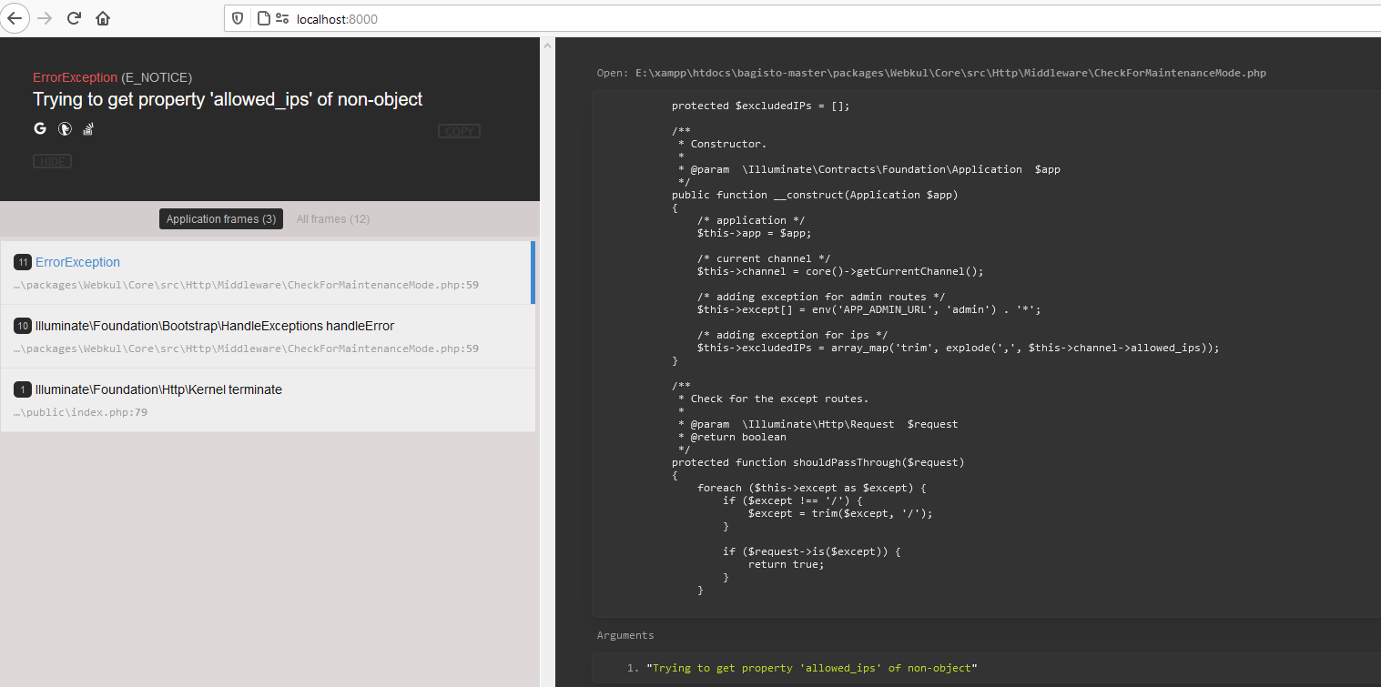Reload the localhost page
1381x687 pixels.
(75, 18)
